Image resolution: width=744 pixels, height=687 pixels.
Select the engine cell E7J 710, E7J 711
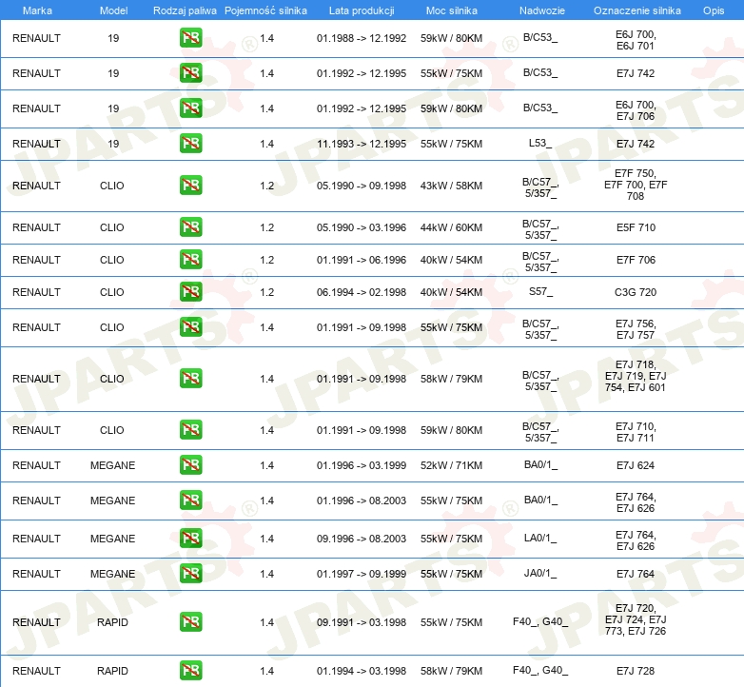coord(636,432)
